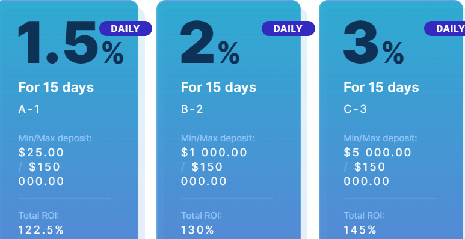Screen dimensions: 465x239
Task: Click the DAILY badge on the 3% plan
Action: coord(445,28)
